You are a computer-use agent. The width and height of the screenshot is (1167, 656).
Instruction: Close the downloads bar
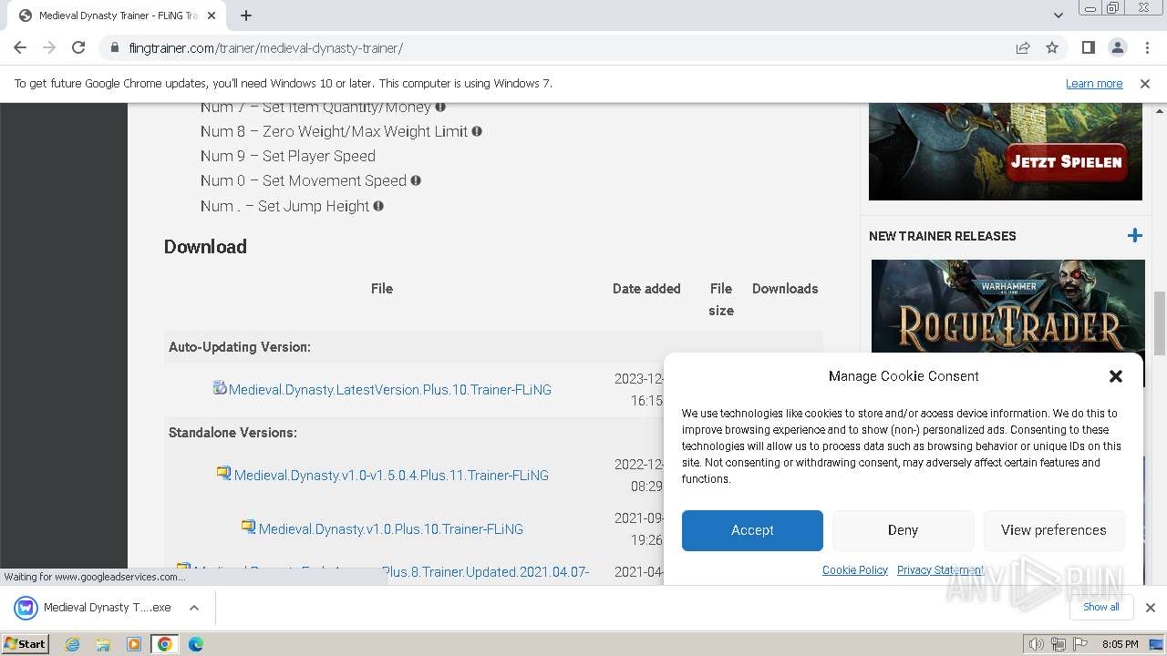tap(1150, 608)
